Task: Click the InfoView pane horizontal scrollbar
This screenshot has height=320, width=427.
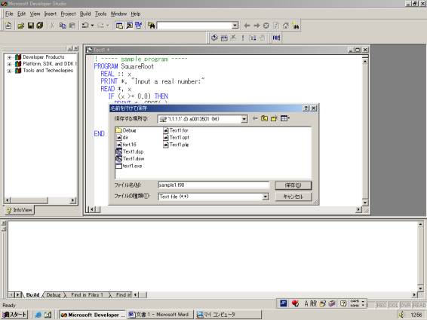Action: [x=40, y=200]
